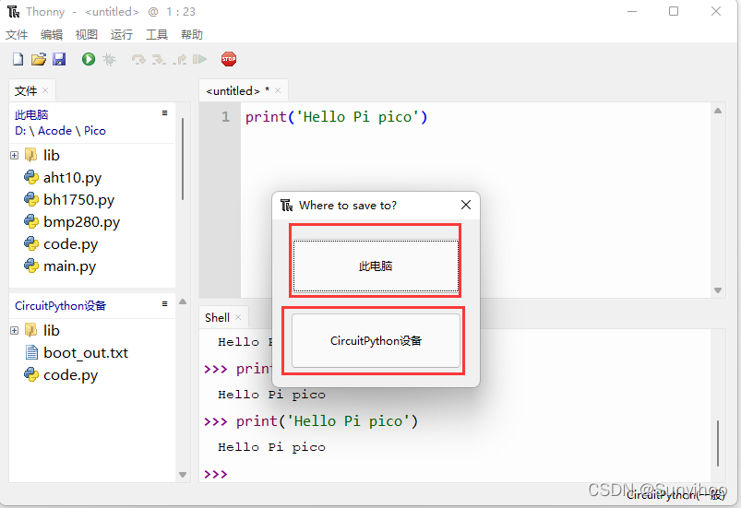Click the device file list scroll down arrow

(183, 475)
